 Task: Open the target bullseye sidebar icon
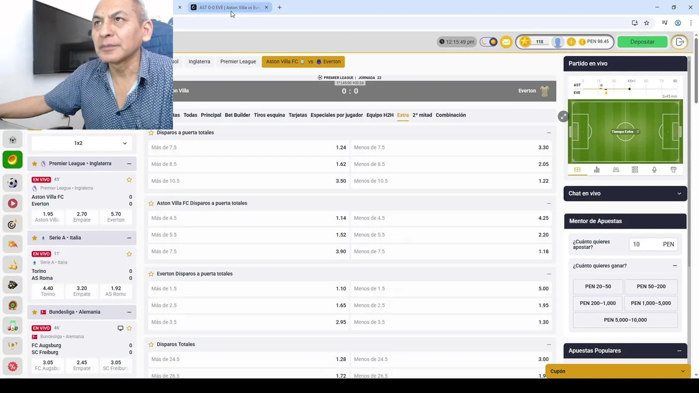click(x=13, y=224)
